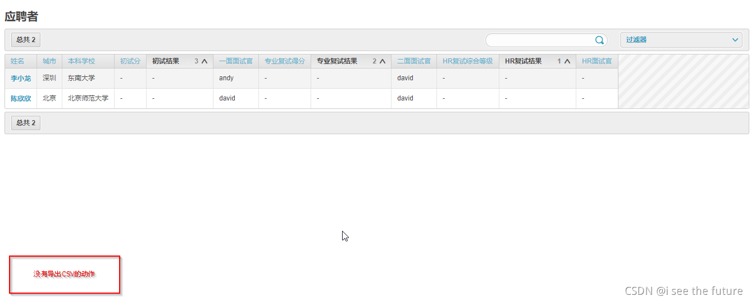Open applicant 李小龙 record

point(21,79)
